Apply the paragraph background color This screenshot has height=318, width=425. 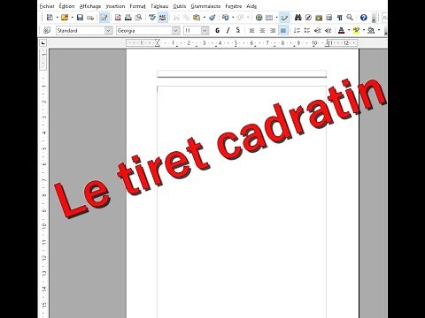(x=371, y=30)
